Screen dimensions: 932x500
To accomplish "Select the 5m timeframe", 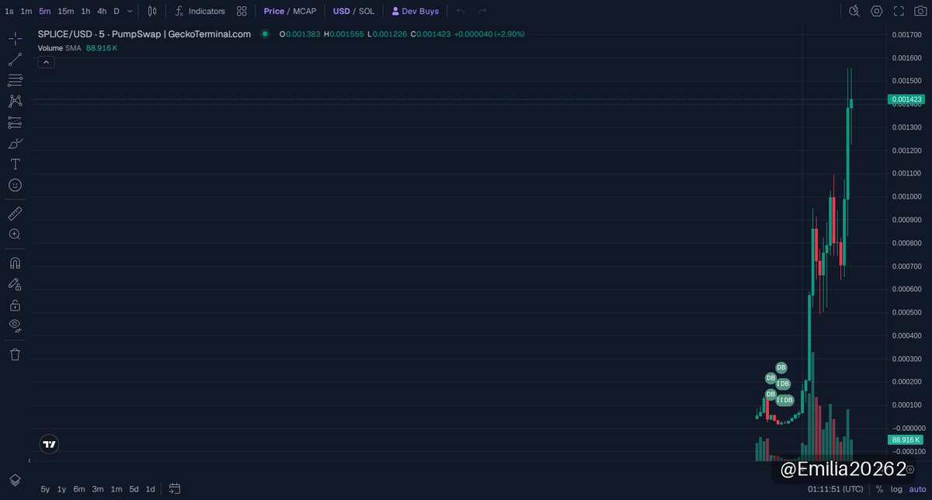I will (45, 11).
